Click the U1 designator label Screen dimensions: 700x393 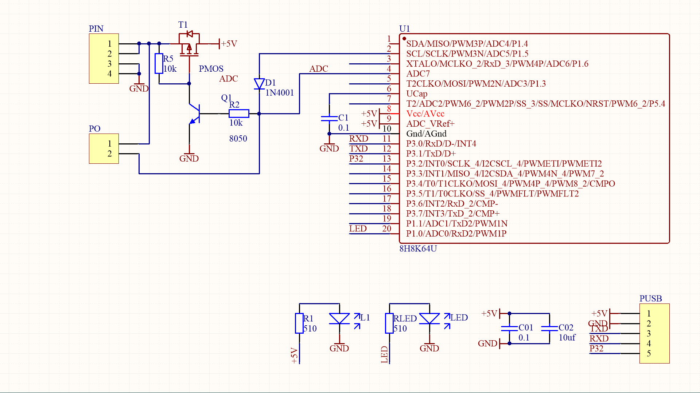click(x=405, y=29)
